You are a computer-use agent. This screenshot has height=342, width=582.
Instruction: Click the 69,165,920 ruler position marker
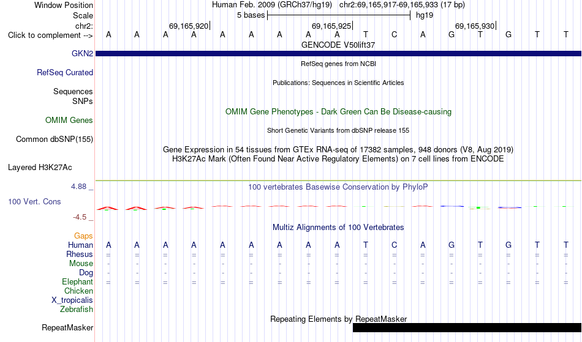(189, 26)
